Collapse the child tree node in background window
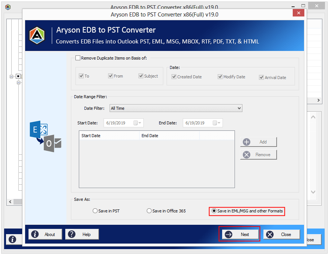The width and height of the screenshot is (328, 254). (19, 83)
